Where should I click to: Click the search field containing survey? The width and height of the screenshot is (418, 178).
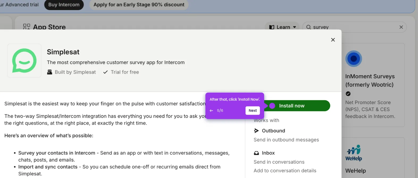point(354,27)
